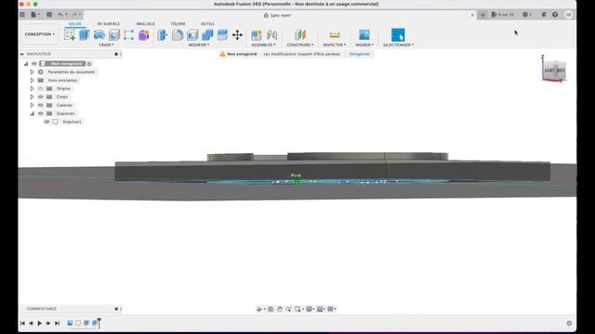Screen dimensions: 595x334
Task: Select the Combine tool icon
Action: pos(207,35)
